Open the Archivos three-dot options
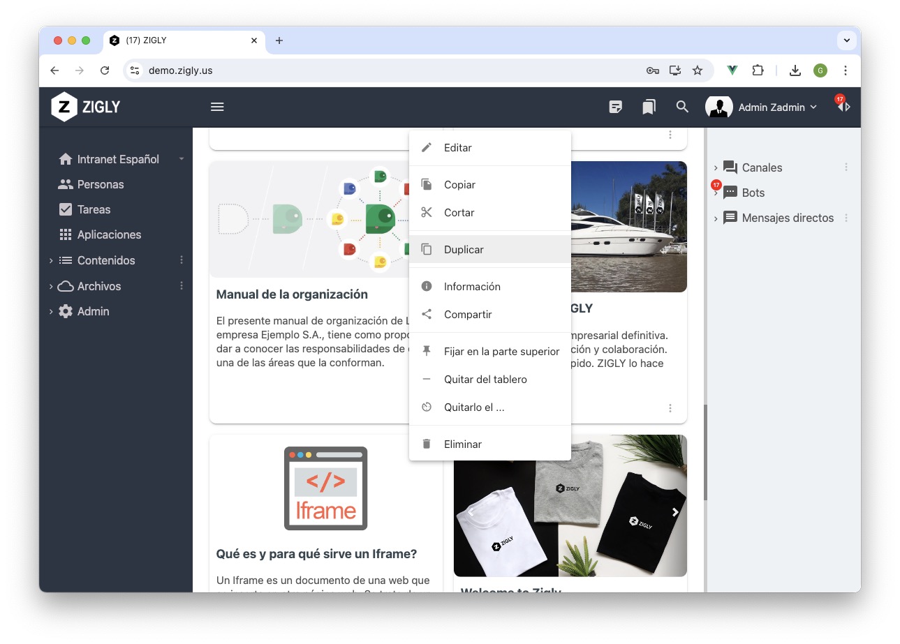The width and height of the screenshot is (900, 644). tap(182, 286)
